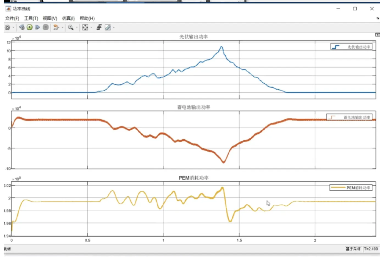Image resolution: width=380 pixels, height=257 pixels.
Task: Click the 基于采样 status bar entry
Action: point(353,249)
